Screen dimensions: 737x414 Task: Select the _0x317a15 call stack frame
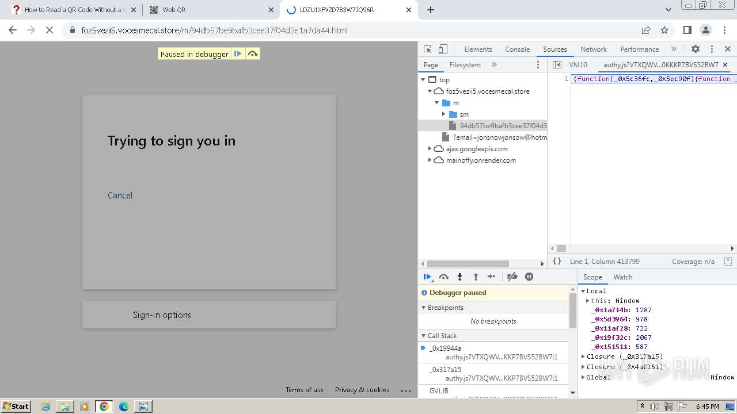(493, 374)
